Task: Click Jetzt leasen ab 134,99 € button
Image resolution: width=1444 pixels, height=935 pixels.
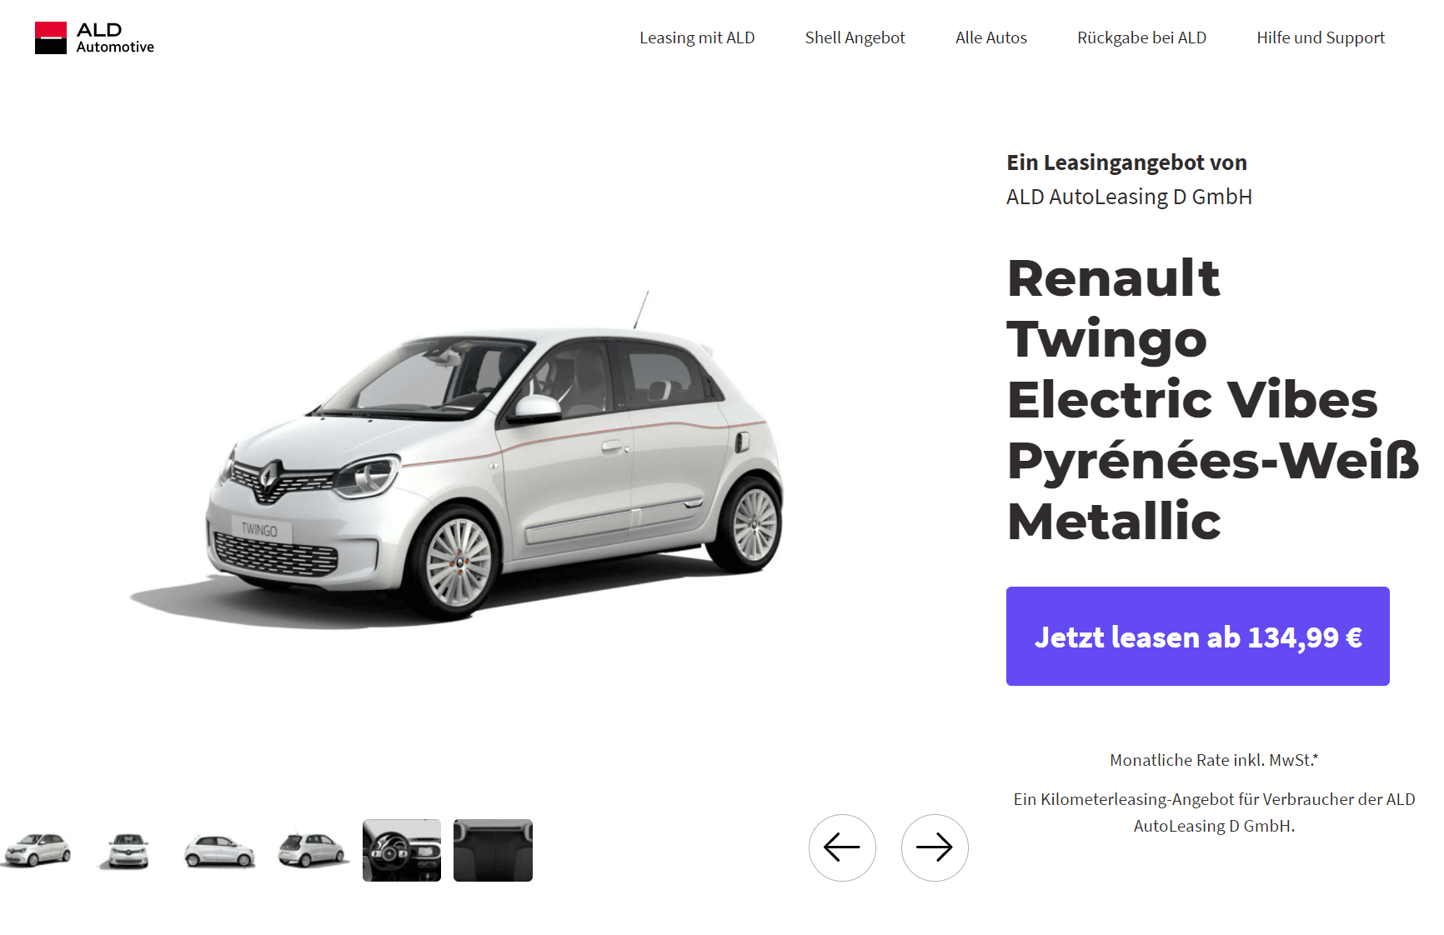Action: pyautogui.click(x=1197, y=636)
